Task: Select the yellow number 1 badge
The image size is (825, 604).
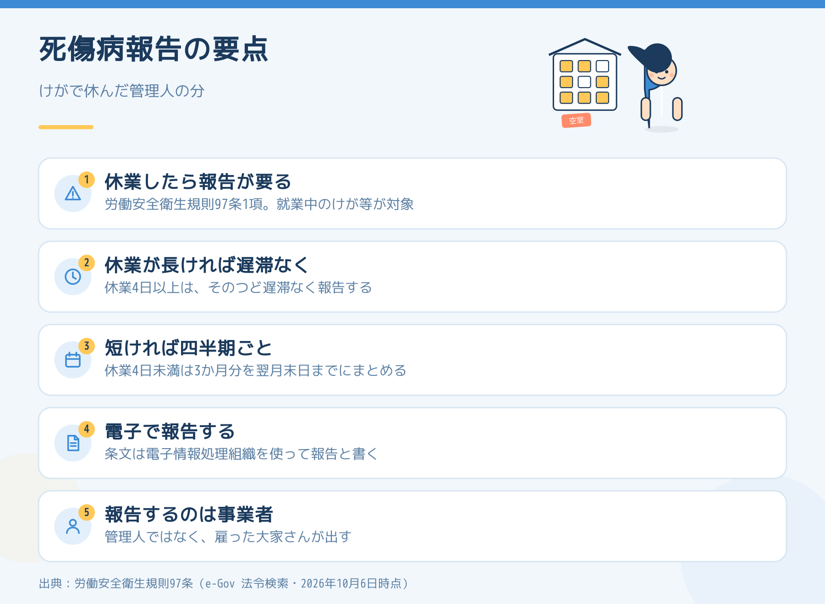Action: 87,180
